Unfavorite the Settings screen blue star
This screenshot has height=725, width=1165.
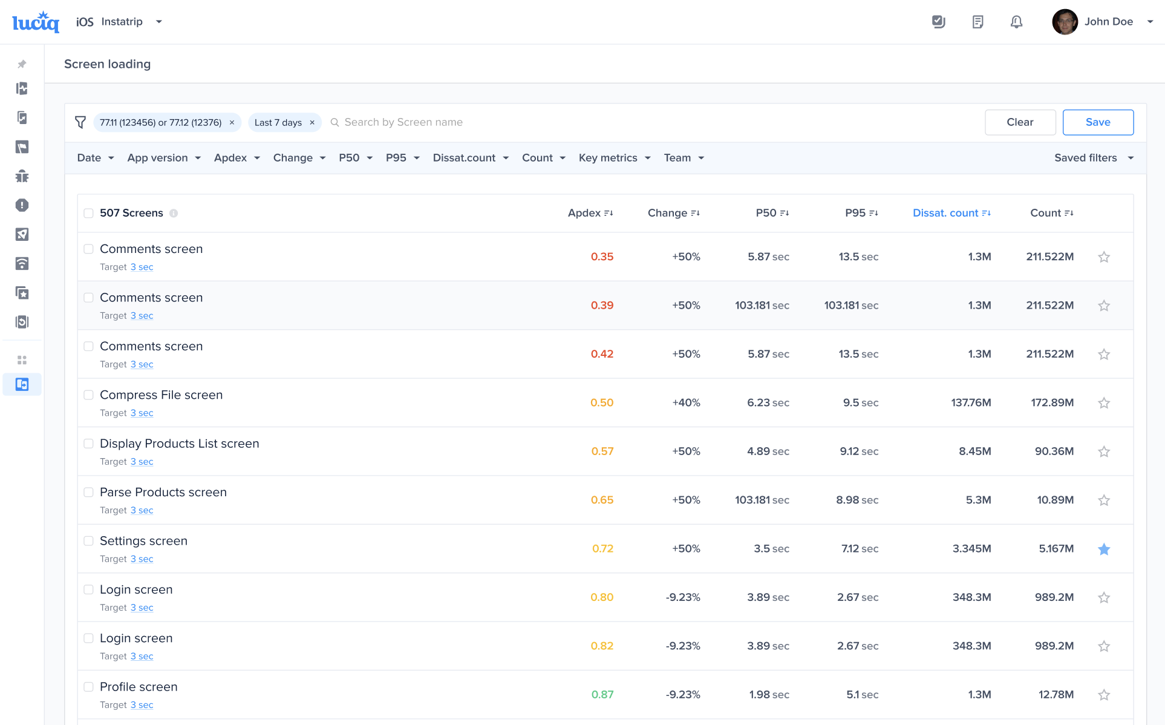(1104, 549)
